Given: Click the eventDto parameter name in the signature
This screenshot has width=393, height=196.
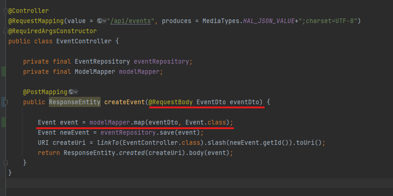Looking at the screenshot, I should (244, 102).
